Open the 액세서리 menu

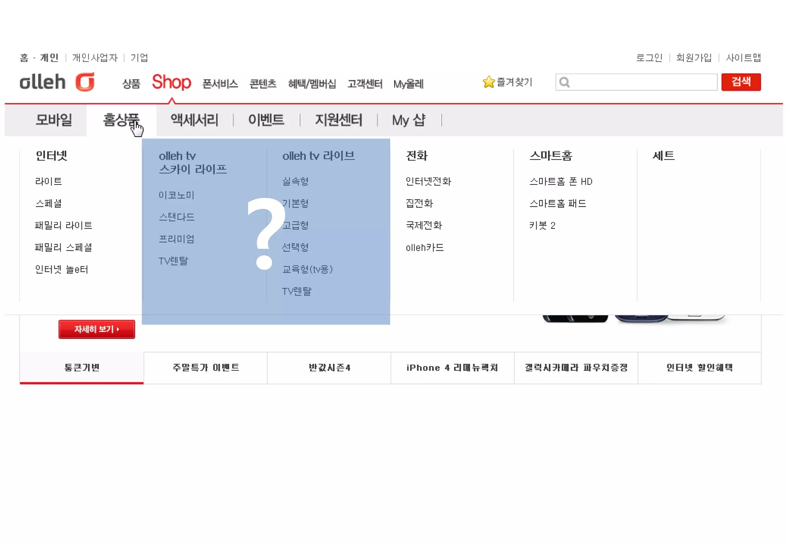pyautogui.click(x=194, y=120)
